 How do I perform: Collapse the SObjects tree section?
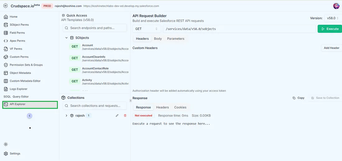coord(67,38)
